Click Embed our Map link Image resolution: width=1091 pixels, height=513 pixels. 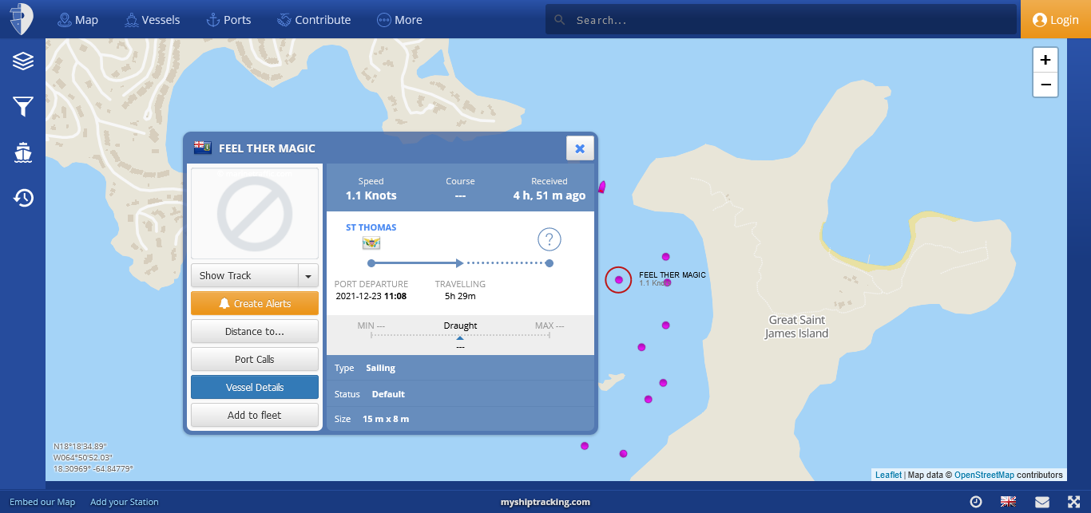tap(42, 502)
